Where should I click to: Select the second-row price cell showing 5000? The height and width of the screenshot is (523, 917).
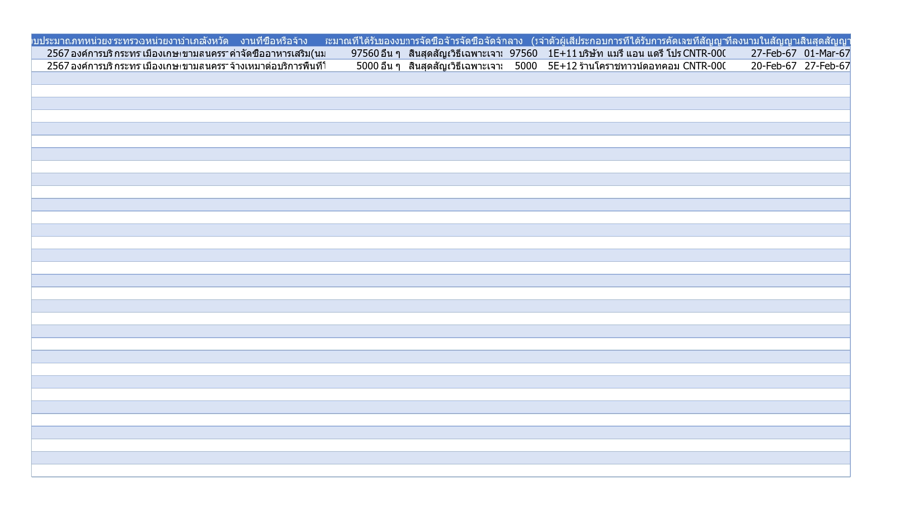526,66
